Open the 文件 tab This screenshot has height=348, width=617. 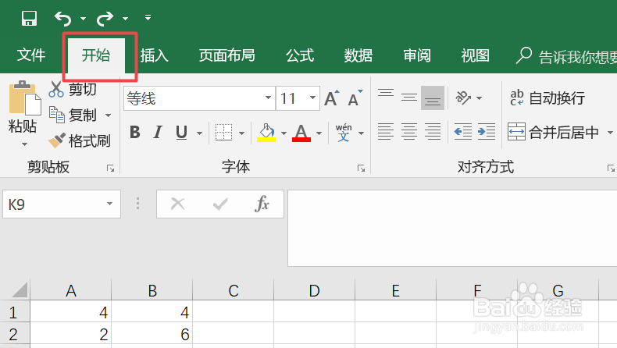click(x=31, y=55)
